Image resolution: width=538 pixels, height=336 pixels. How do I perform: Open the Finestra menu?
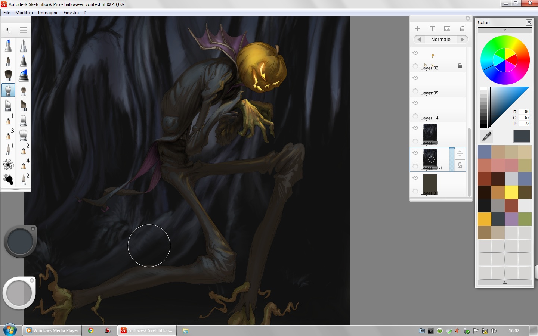click(x=71, y=12)
